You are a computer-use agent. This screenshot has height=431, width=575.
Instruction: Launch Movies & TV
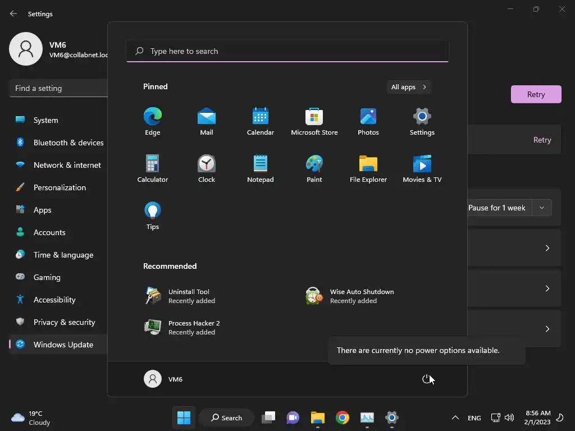tap(422, 168)
